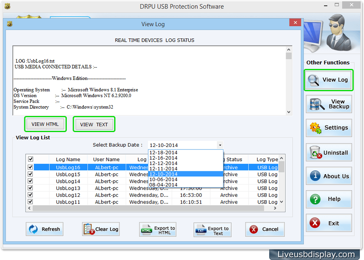Image resolution: width=364 pixels, height=260 pixels.
Task: Select the UsbLog13 log name cell
Action: [x=68, y=188]
